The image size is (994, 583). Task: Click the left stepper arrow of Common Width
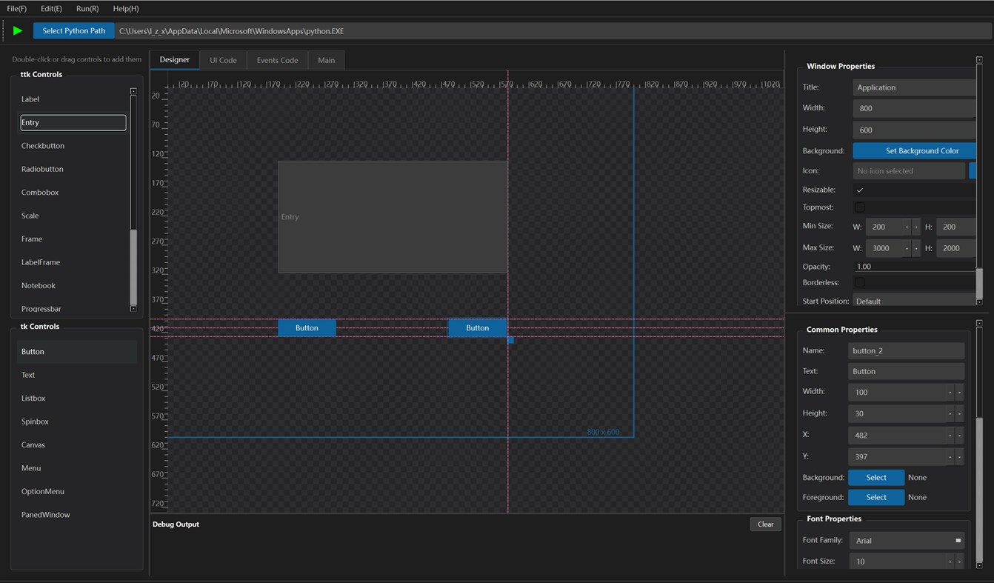pyautogui.click(x=950, y=392)
